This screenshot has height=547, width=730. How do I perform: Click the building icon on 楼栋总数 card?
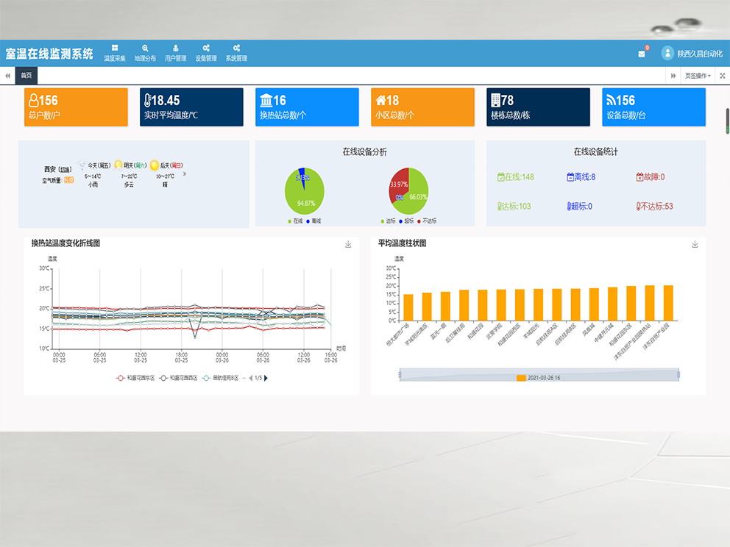pyautogui.click(x=495, y=101)
